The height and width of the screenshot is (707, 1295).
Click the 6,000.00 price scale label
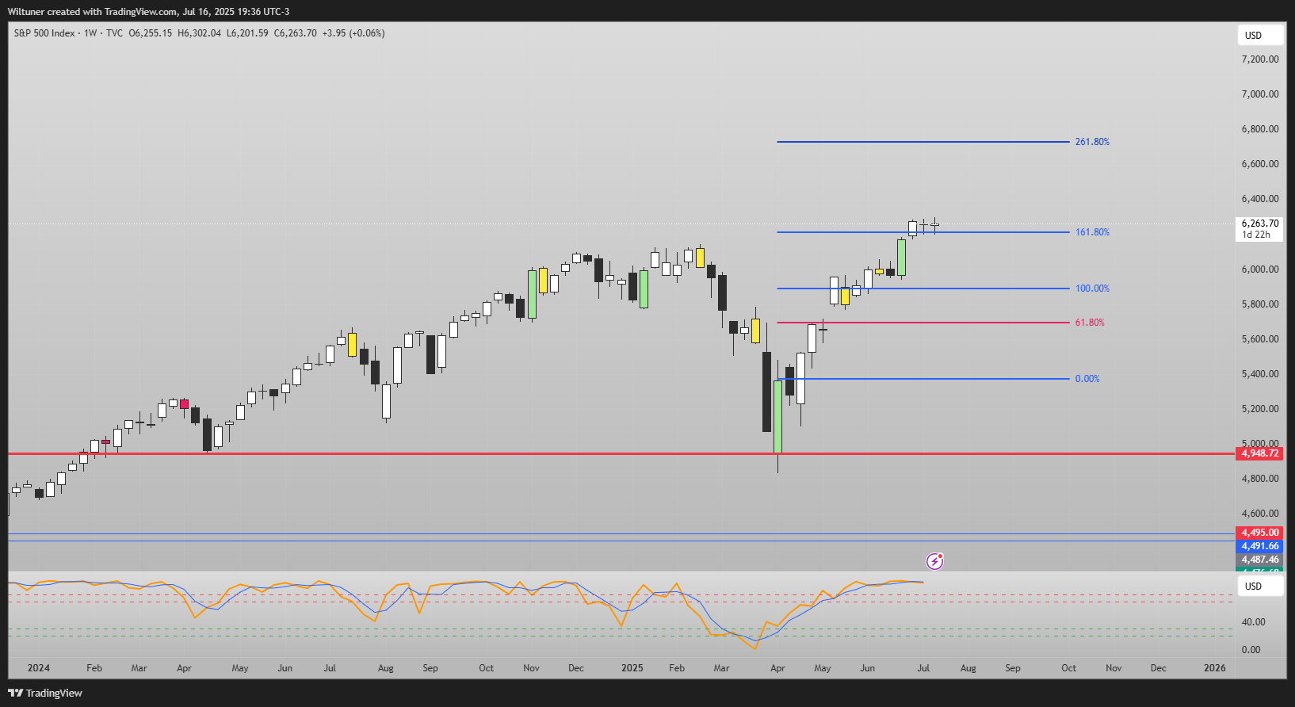(x=1260, y=269)
